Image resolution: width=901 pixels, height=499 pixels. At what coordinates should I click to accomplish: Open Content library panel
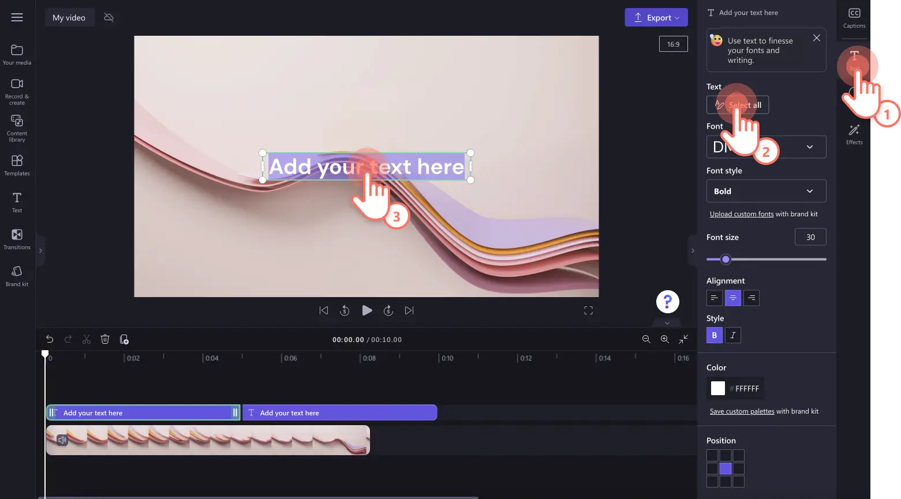click(17, 128)
